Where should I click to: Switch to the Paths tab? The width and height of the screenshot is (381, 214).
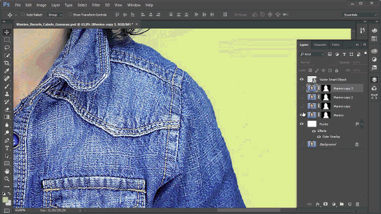click(336, 45)
